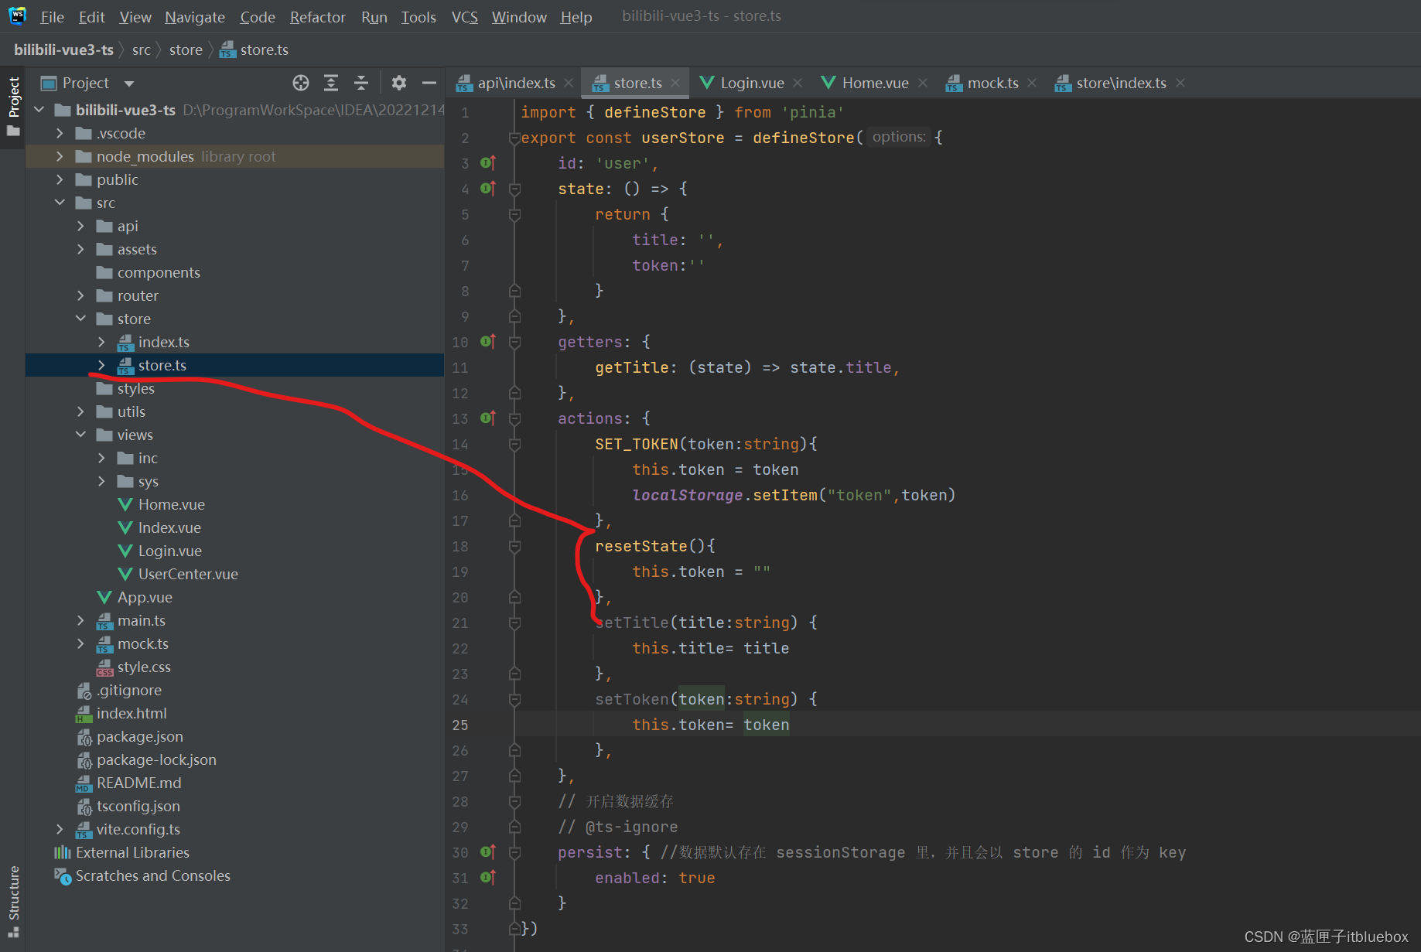Click the Collapse All icon in Project panel
The image size is (1421, 952).
361,83
